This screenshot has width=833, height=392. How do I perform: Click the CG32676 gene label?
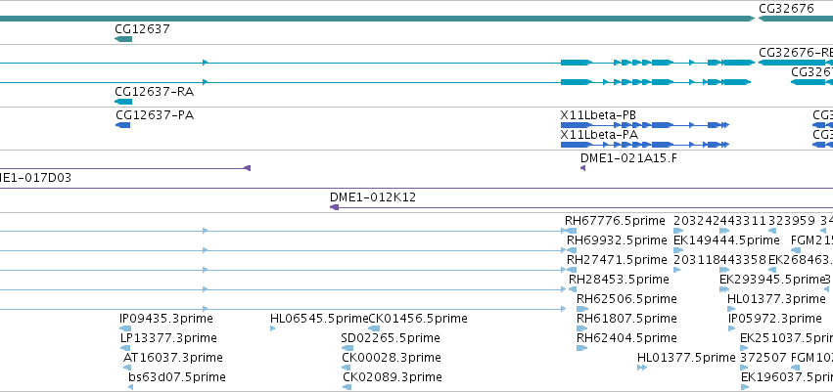786,9
